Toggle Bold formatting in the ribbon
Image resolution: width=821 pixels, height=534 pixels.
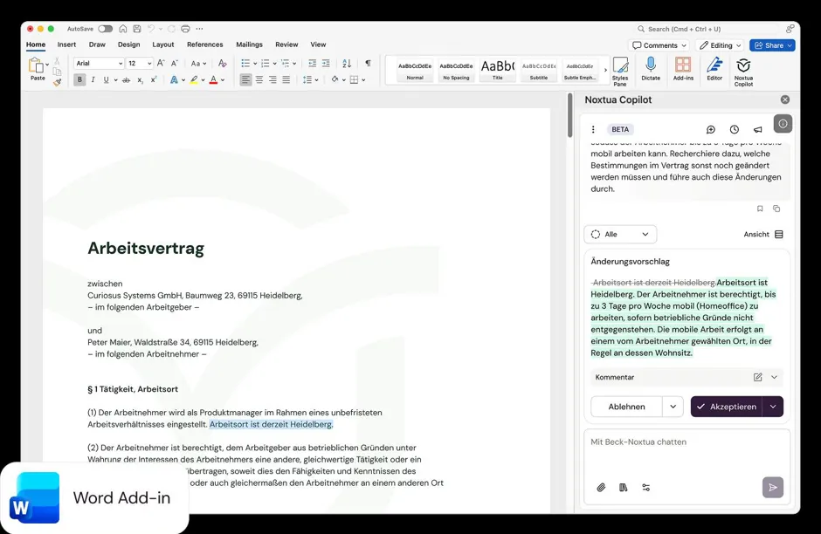point(79,79)
